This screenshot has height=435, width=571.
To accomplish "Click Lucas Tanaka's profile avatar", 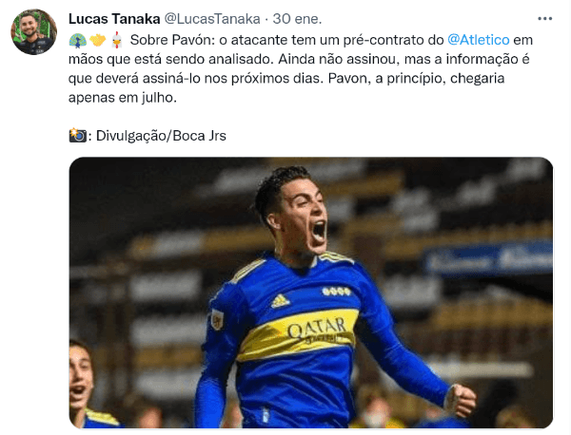I will click(x=33, y=32).
